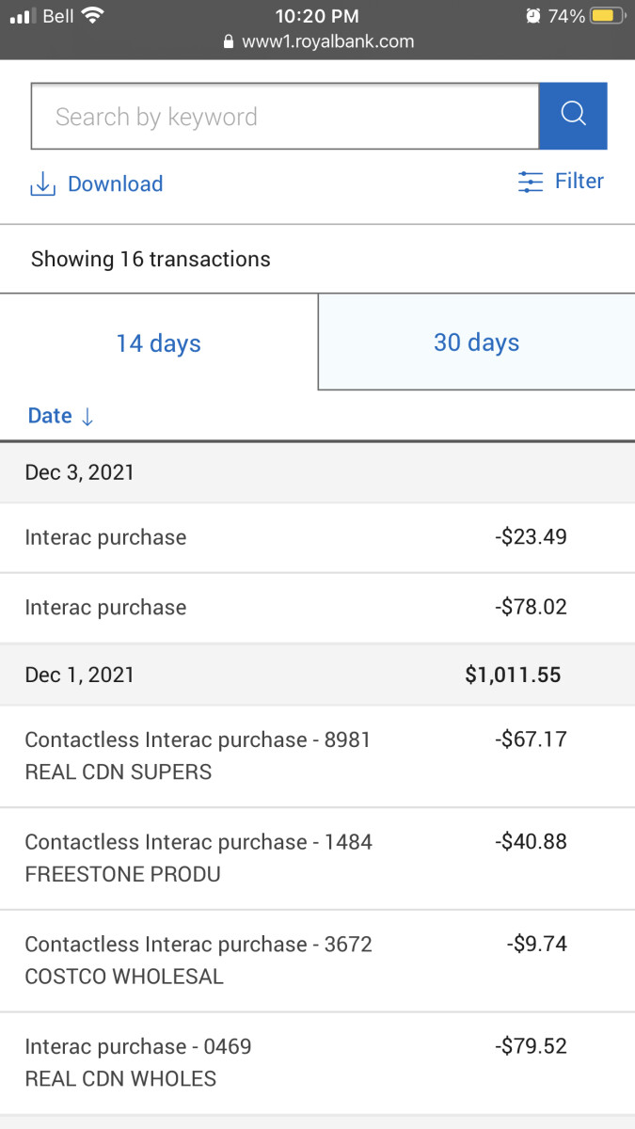
Task: Tap the Wi-Fi icon in status bar
Action: [x=92, y=16]
